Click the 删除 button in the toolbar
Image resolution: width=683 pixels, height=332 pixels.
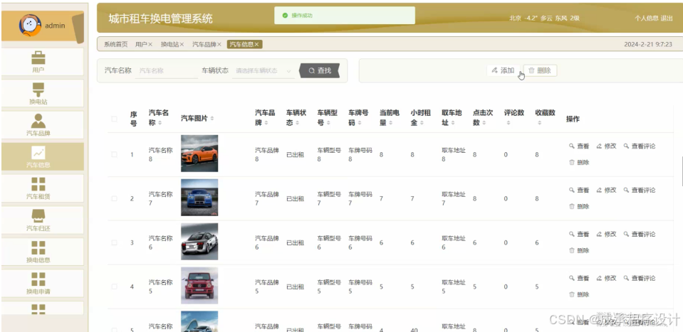(540, 70)
